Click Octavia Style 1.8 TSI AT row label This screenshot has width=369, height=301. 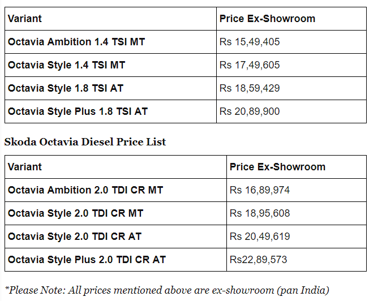coord(66,88)
